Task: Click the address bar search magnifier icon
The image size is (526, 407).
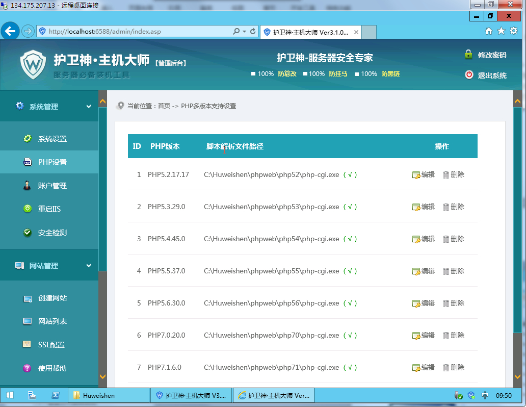Action: click(236, 31)
